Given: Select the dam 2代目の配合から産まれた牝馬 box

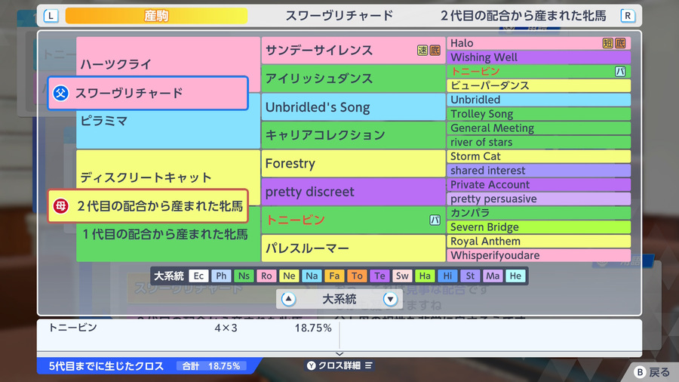Looking at the screenshot, I should coord(148,206).
